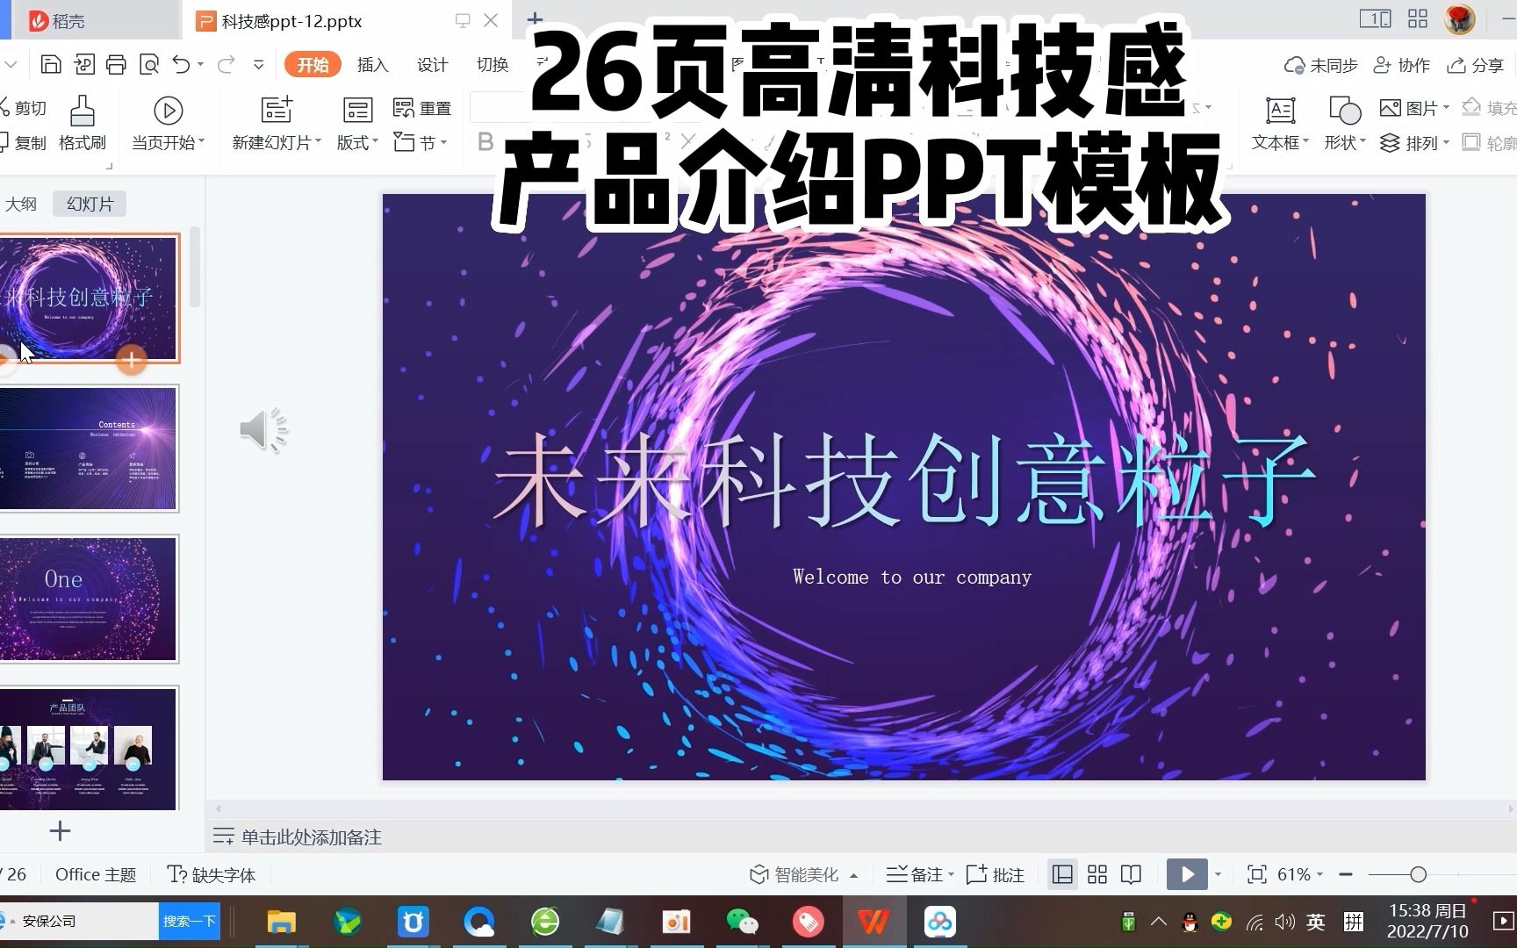
Task: Open the 切换 Transitions ribbon tab
Action: pyautogui.click(x=492, y=64)
